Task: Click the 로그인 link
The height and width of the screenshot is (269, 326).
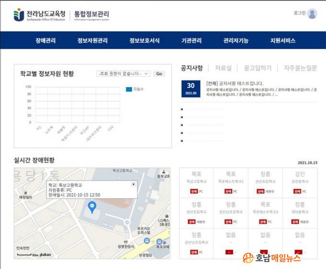Action: 300,13
